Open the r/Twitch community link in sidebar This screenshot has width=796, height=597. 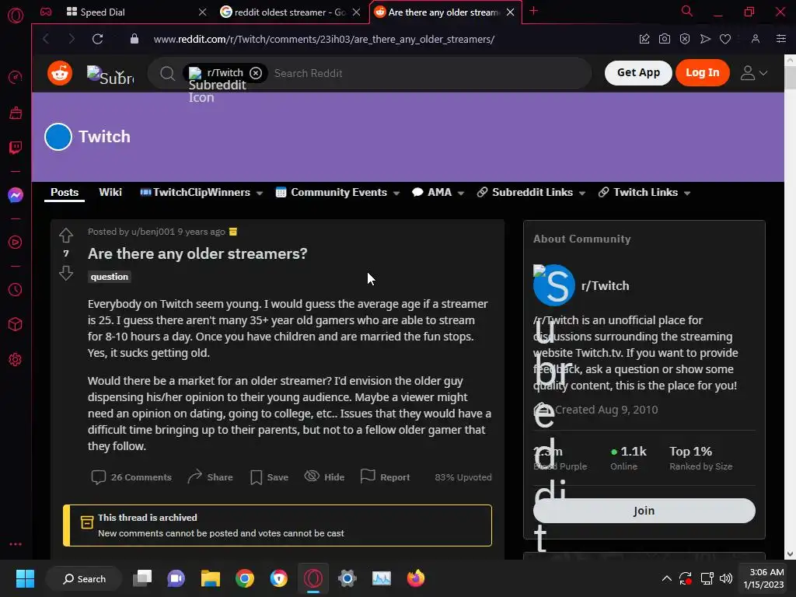[605, 286]
